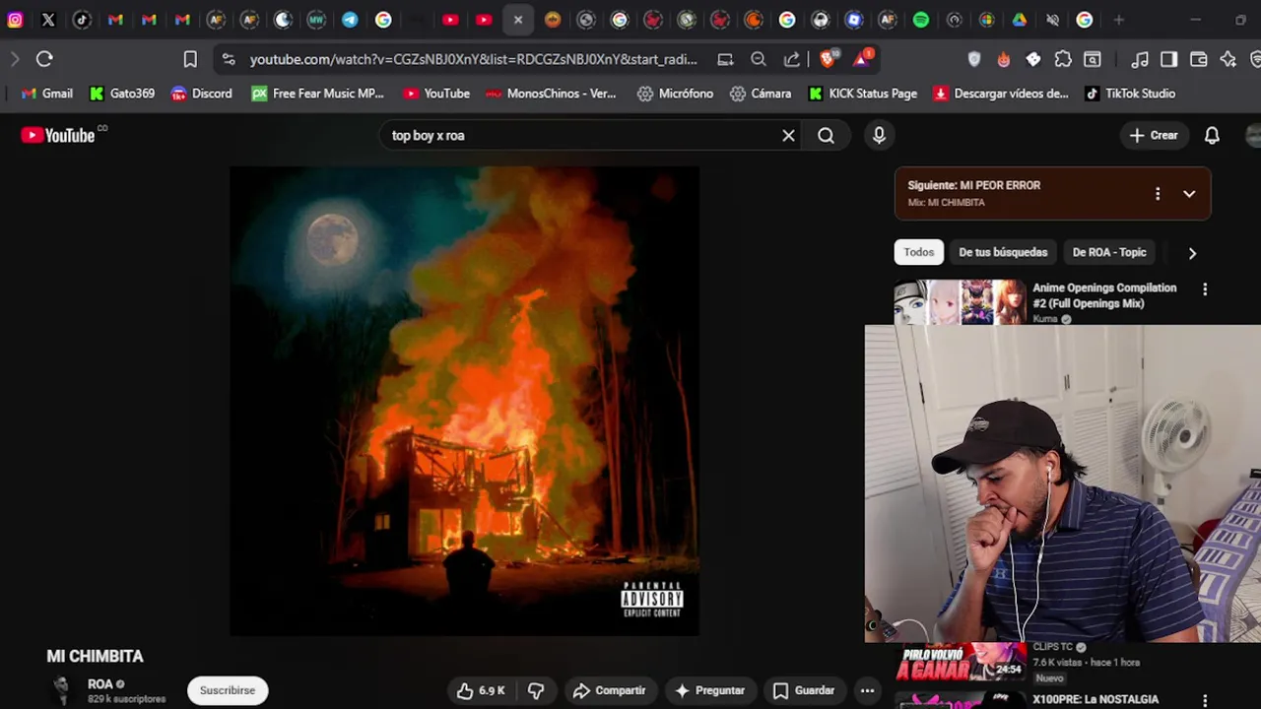Open the Gmail bookmark

(x=47, y=94)
